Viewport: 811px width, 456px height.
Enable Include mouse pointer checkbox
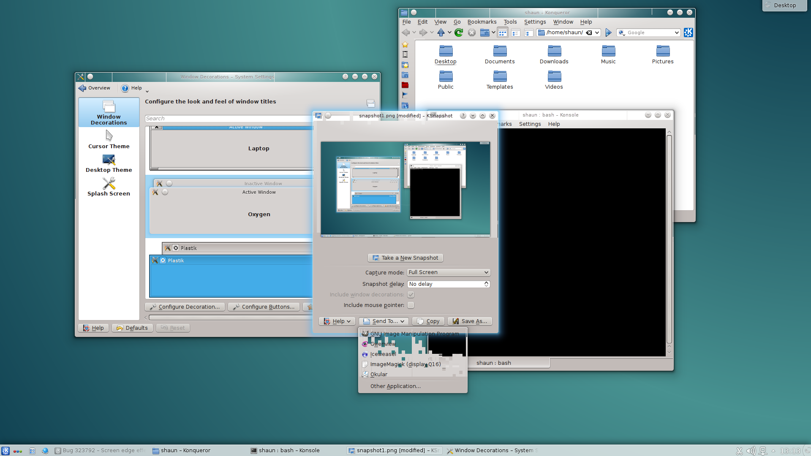click(411, 305)
